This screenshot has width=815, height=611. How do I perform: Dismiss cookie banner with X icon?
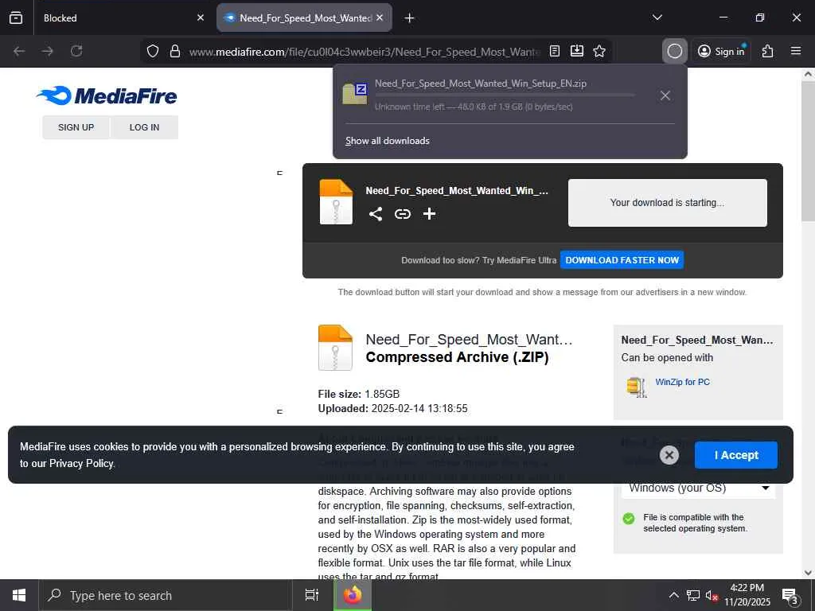coord(669,455)
